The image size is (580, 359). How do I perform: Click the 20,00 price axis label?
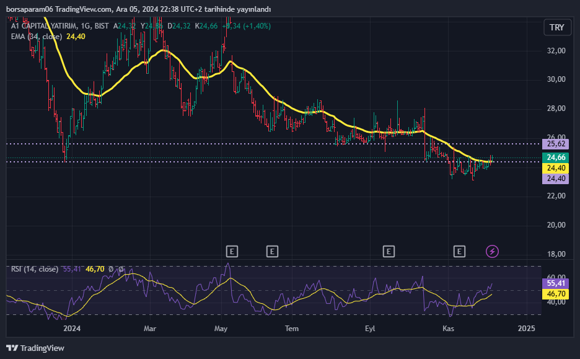tap(556, 226)
